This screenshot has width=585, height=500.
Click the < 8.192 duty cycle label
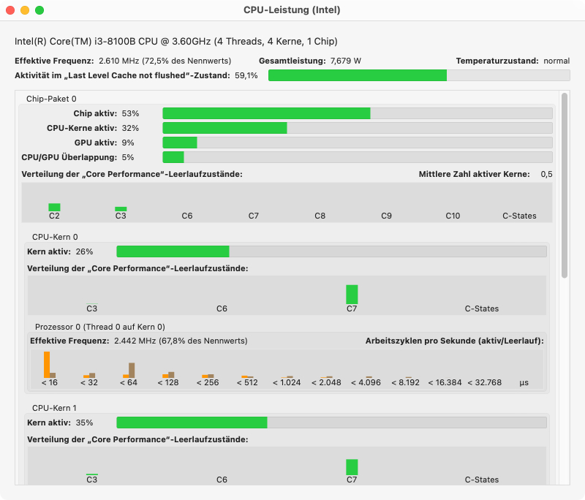[406, 382]
